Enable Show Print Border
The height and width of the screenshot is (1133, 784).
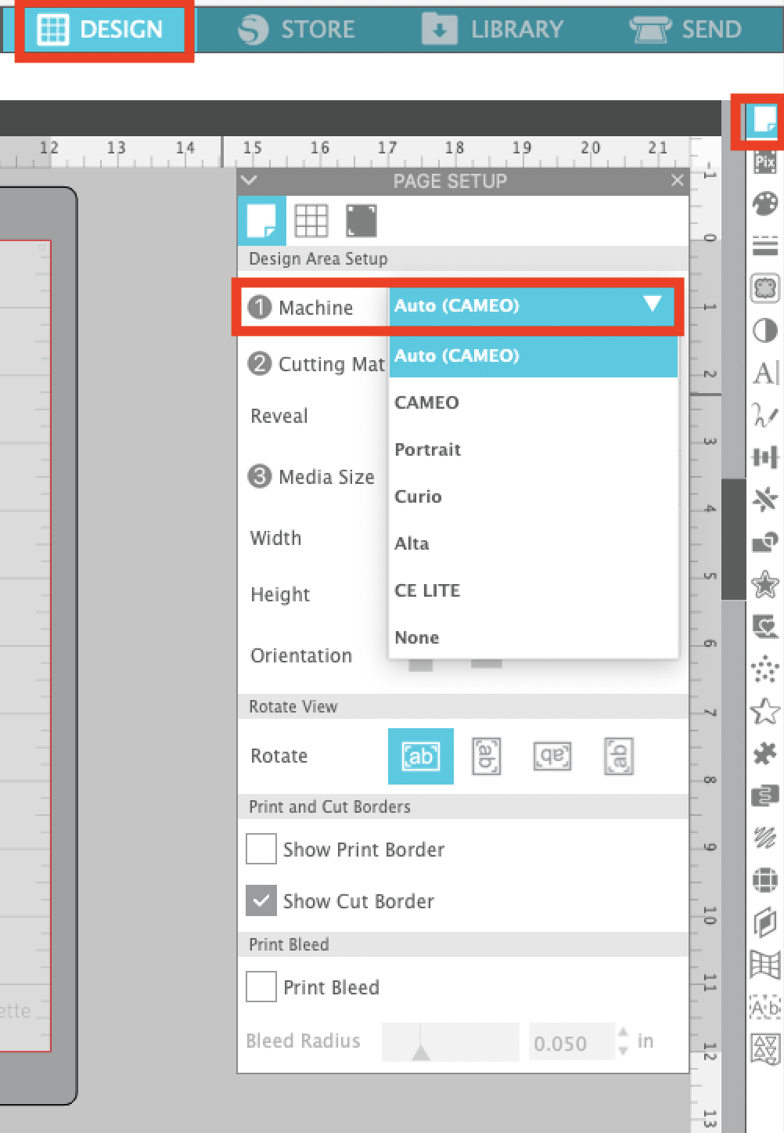261,849
